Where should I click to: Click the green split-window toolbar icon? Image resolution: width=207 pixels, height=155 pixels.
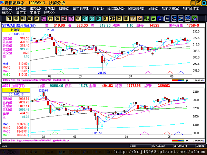[146, 19]
